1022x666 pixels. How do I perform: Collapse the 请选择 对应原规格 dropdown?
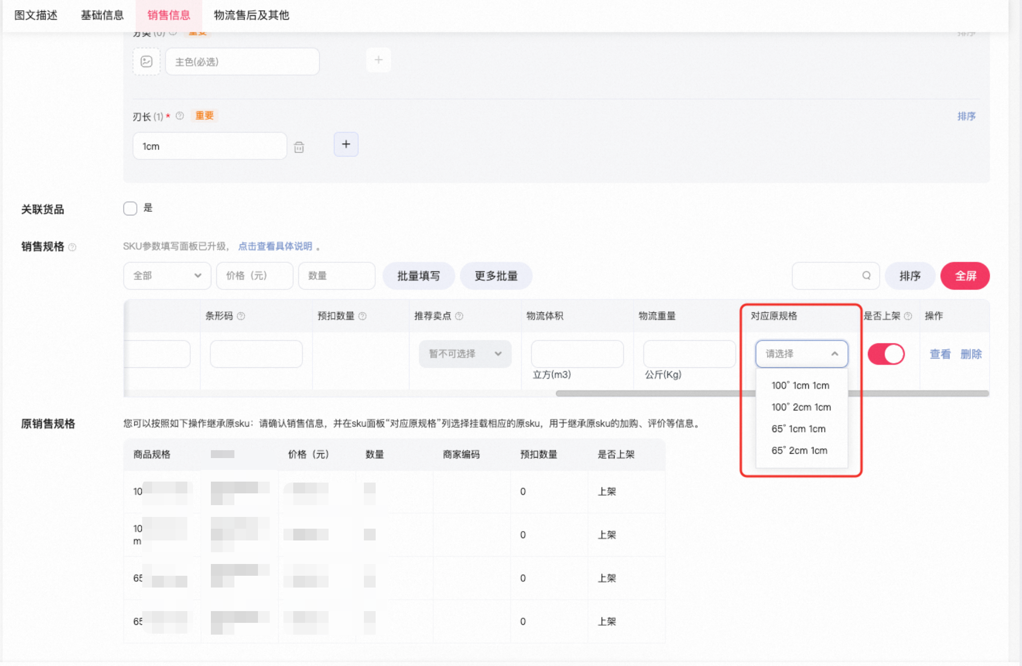[x=801, y=354]
